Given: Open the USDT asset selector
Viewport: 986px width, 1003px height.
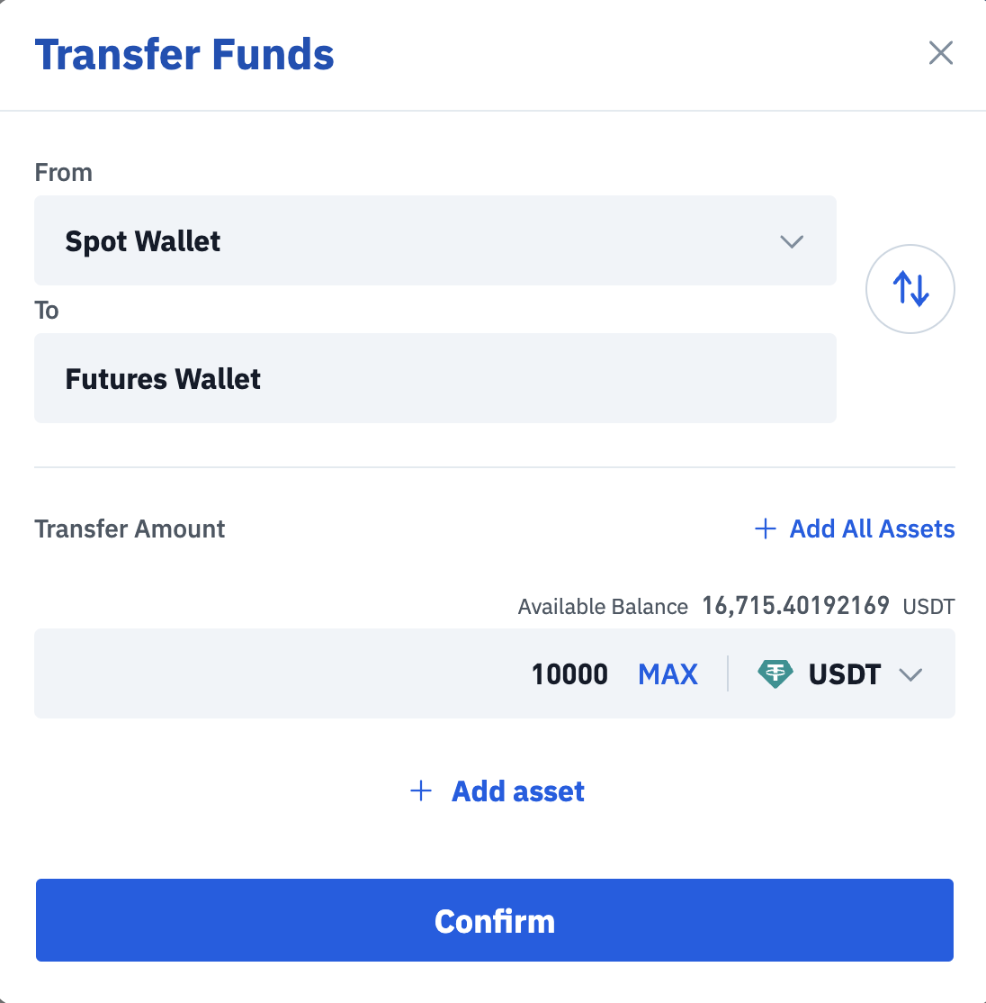Looking at the screenshot, I should click(844, 674).
